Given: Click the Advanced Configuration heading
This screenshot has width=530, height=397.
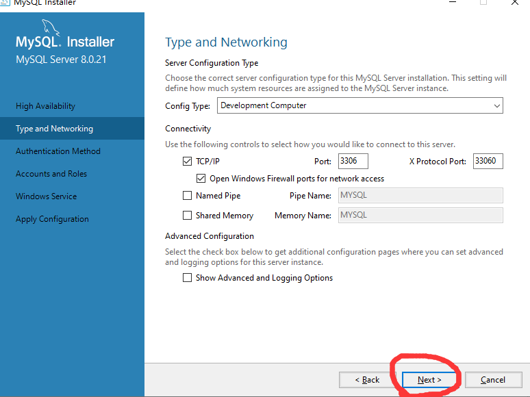Looking at the screenshot, I should click(x=210, y=236).
